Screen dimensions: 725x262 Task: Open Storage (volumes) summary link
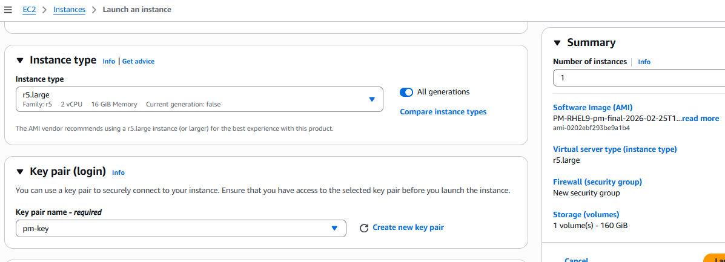coord(586,214)
